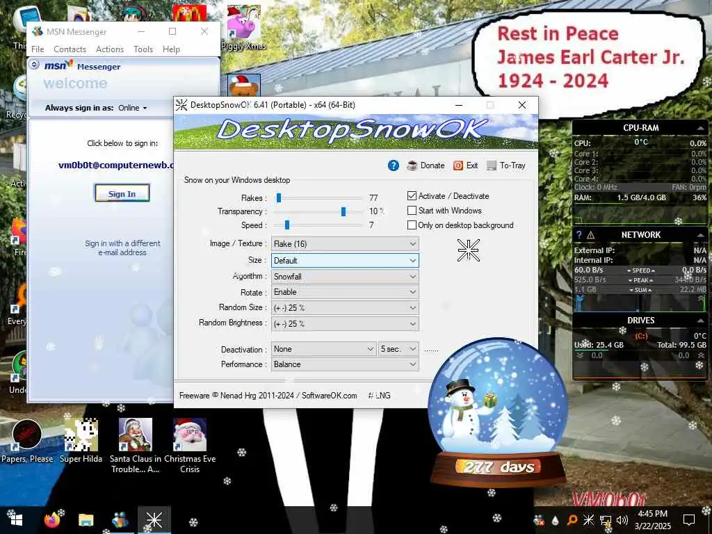
Task: Open the 5 sec. deactivation delay dropdown
Action: tap(398, 349)
